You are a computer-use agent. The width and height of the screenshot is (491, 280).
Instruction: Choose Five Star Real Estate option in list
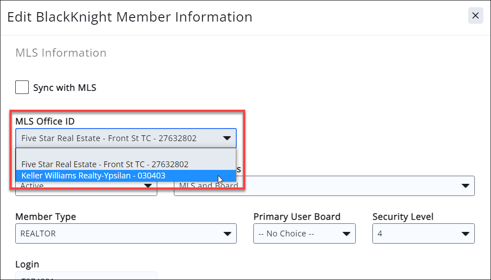[x=105, y=164]
